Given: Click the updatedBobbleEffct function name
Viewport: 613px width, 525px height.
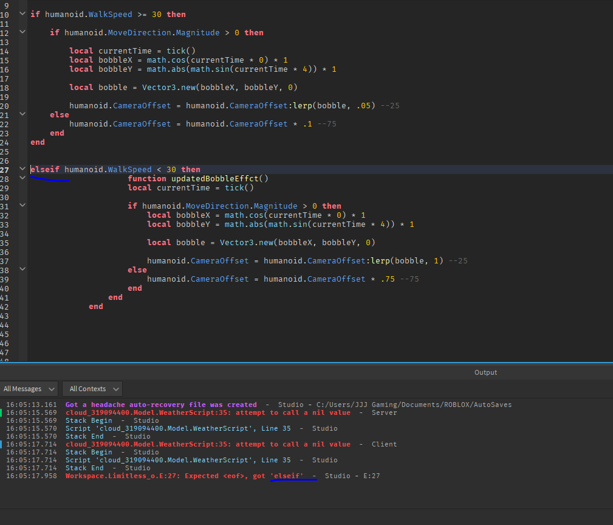Looking at the screenshot, I should pyautogui.click(x=214, y=179).
